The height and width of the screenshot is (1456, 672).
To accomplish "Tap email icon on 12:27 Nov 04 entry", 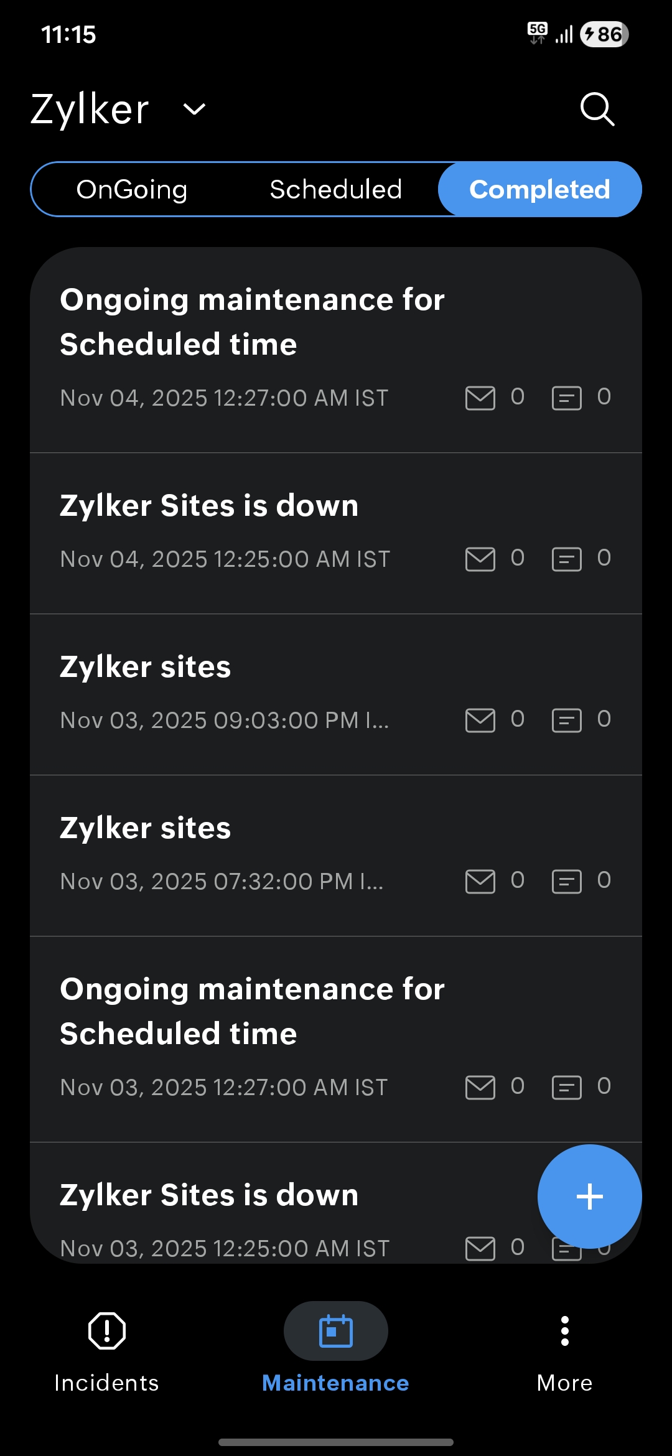I will [480, 398].
